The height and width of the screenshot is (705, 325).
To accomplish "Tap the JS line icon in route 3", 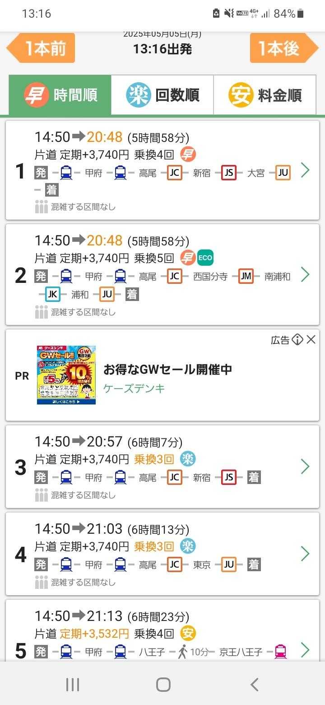I will [x=229, y=477].
